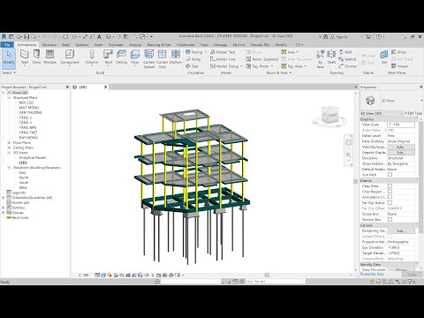
Task: Select the Ceiling tool
Action: 121,57
